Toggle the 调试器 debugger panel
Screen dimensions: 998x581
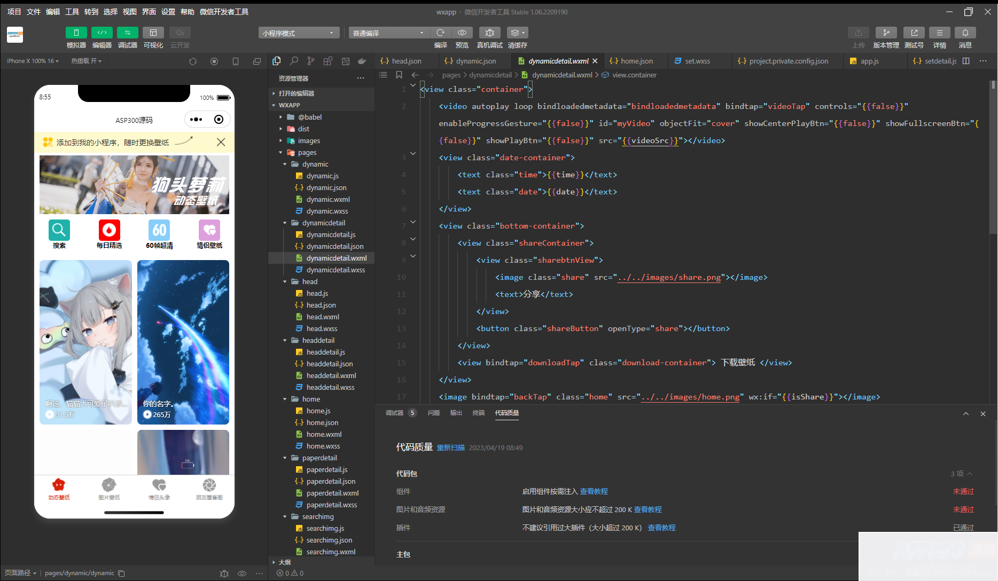[127, 33]
